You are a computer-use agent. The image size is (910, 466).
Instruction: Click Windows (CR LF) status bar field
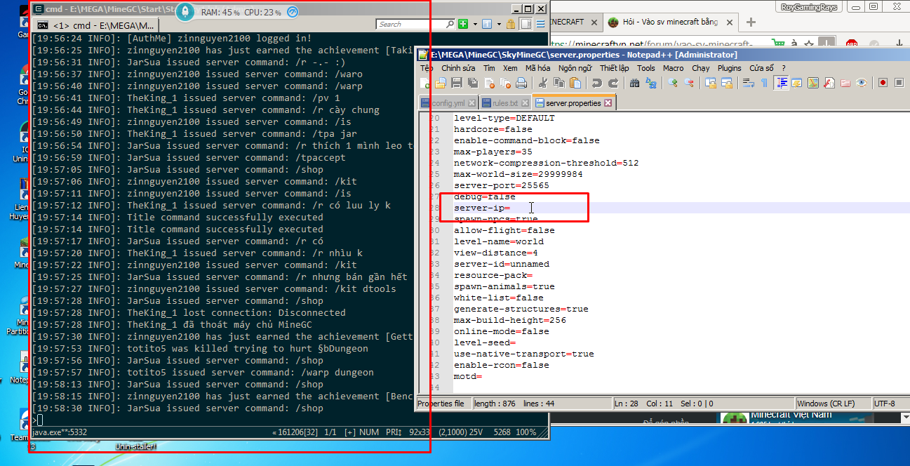(833, 404)
